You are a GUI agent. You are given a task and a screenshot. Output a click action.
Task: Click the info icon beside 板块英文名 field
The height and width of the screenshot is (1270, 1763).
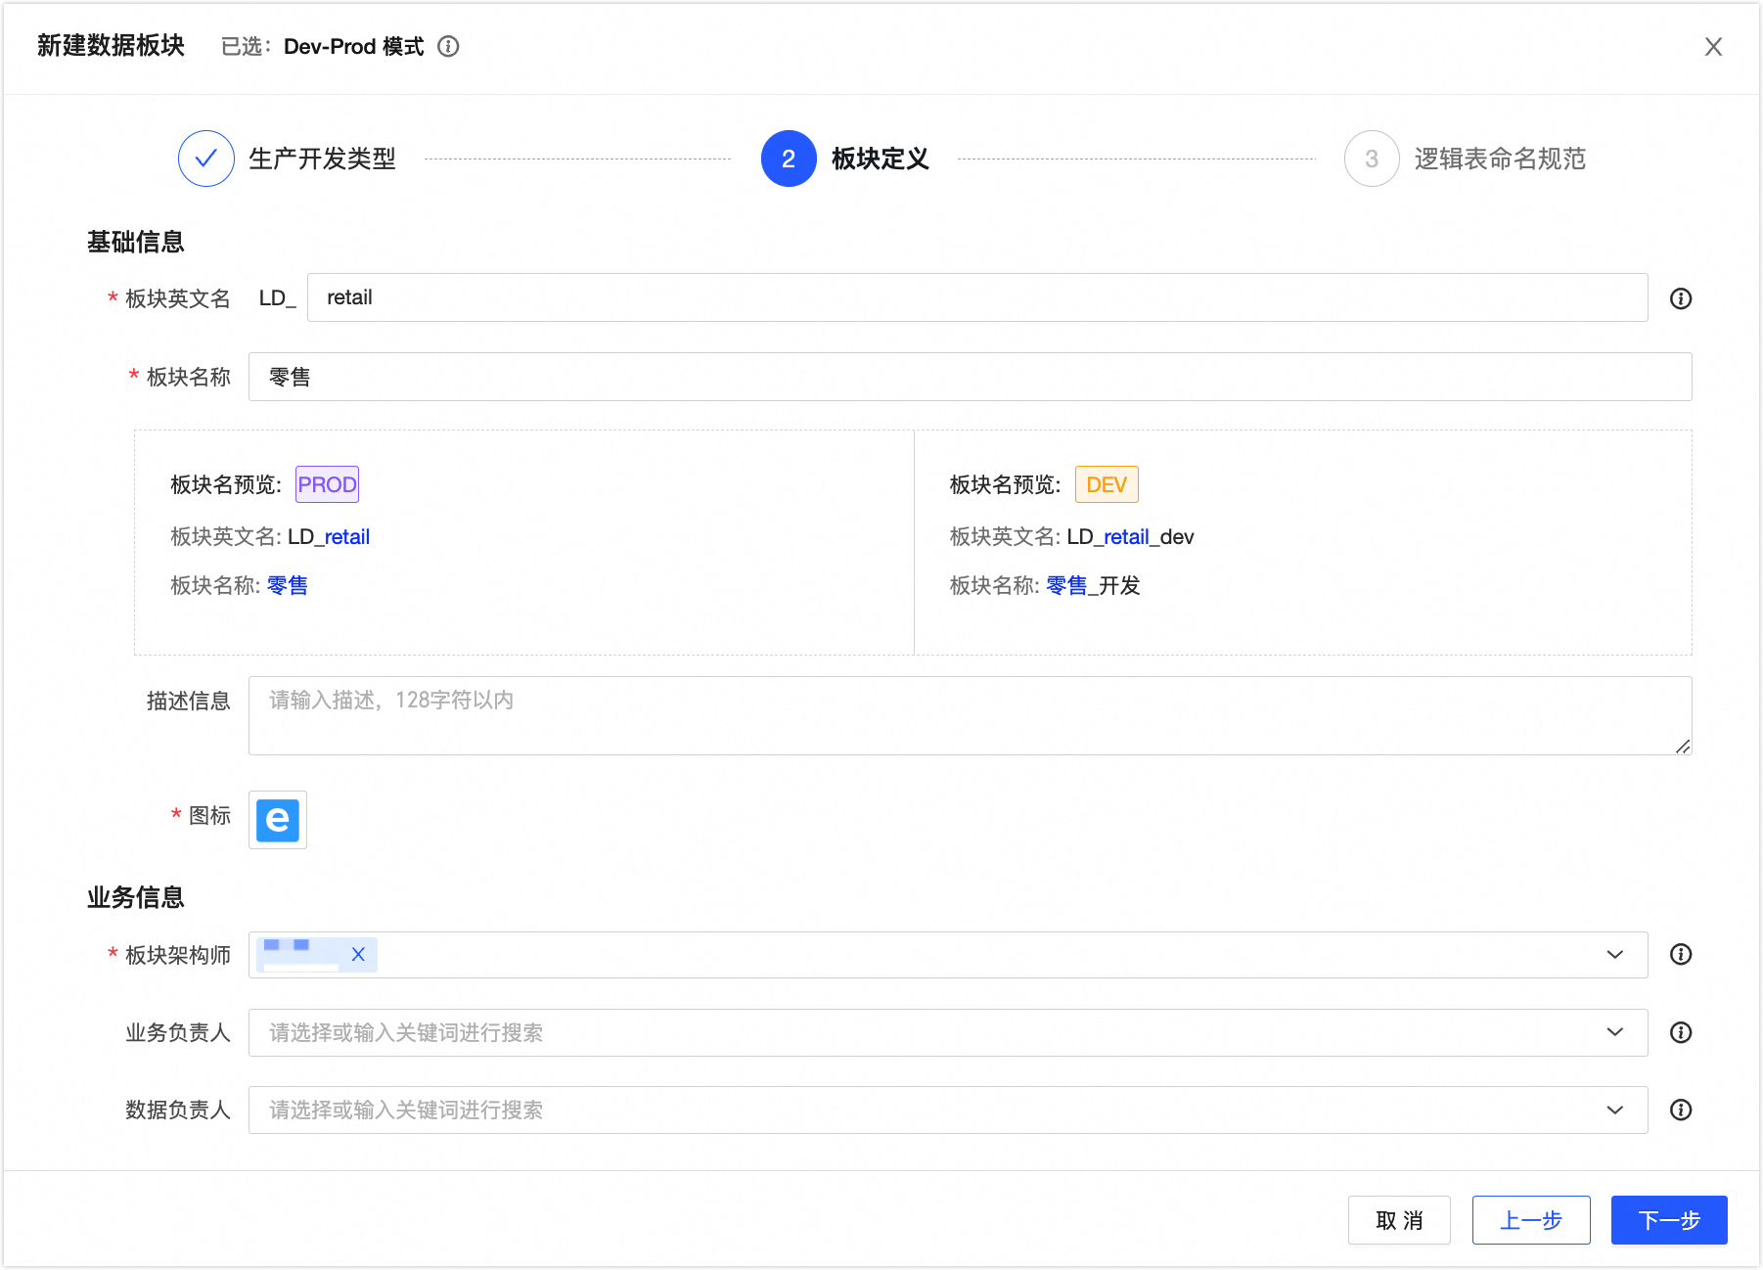click(x=1681, y=298)
